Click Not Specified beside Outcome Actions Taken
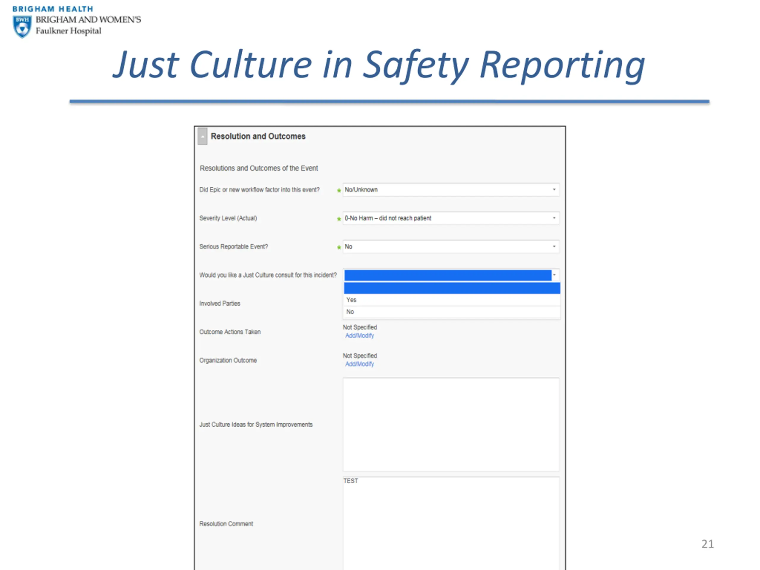Image resolution: width=760 pixels, height=570 pixels. click(360, 327)
